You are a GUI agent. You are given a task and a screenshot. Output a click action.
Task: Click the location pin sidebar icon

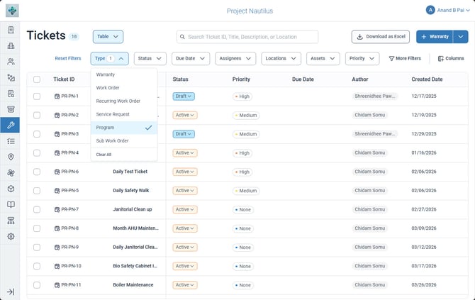point(11,157)
